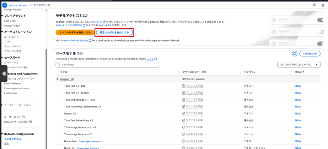The image size is (328, 149).
Task: Click status icon for Titan Text Embeddings V2
Action: tap(184, 120)
